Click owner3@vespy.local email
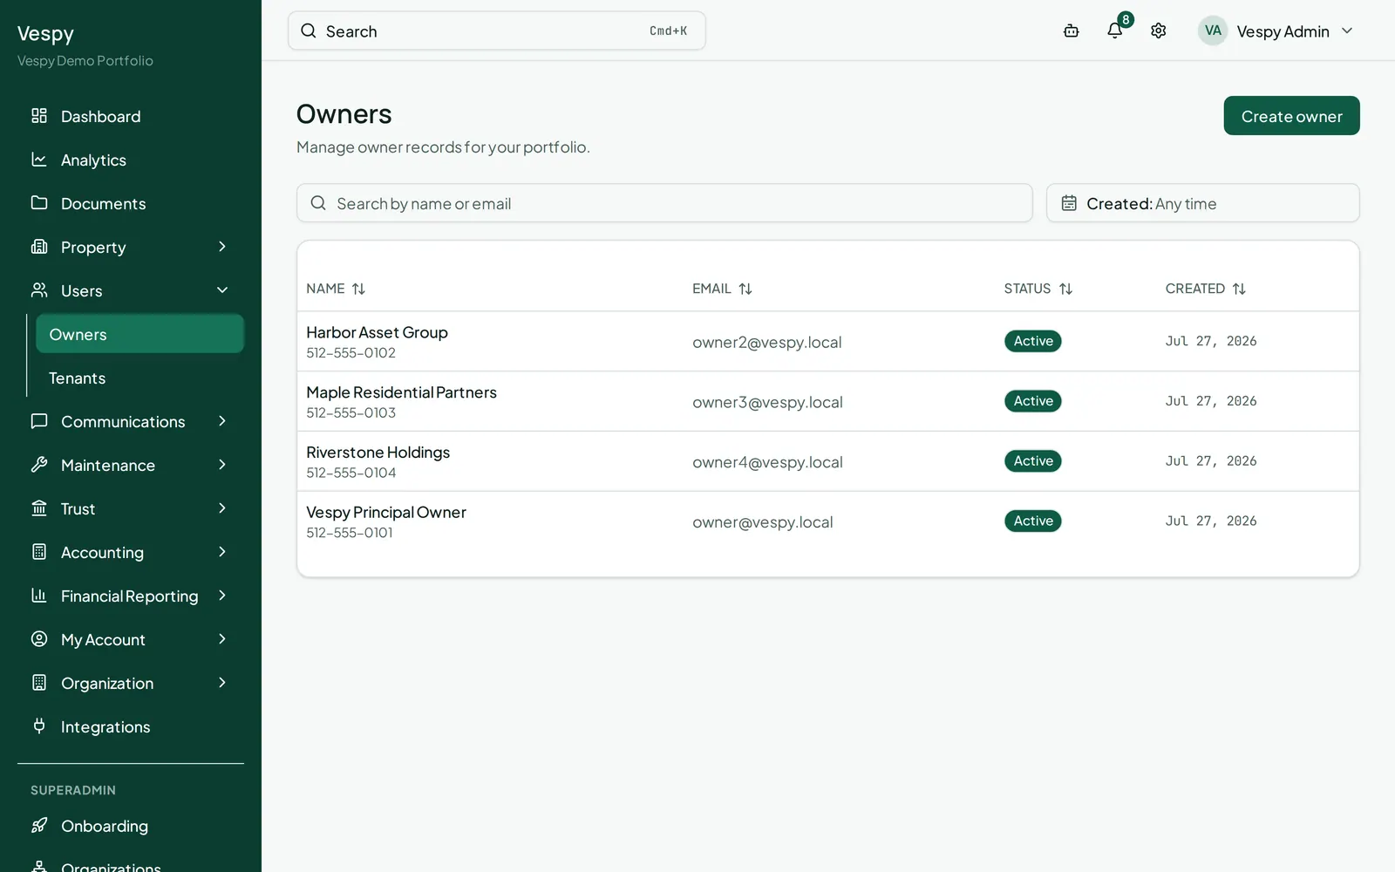 point(767,403)
